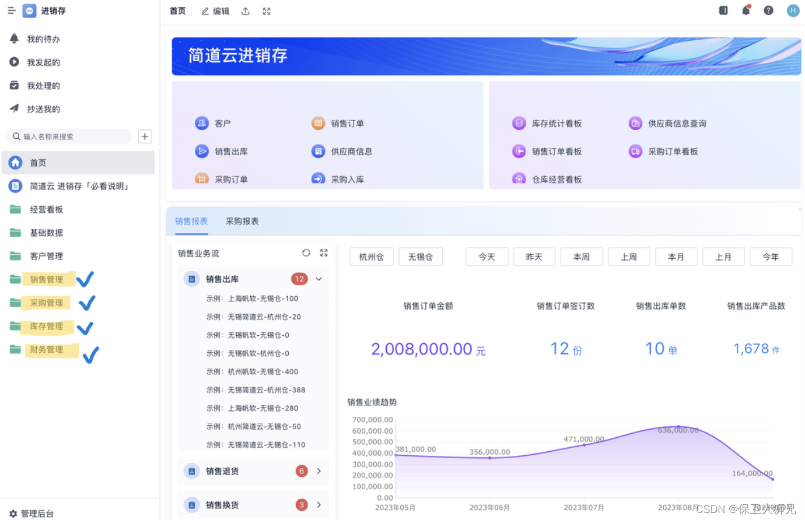Switch to the 销售报表 tab

pos(191,221)
